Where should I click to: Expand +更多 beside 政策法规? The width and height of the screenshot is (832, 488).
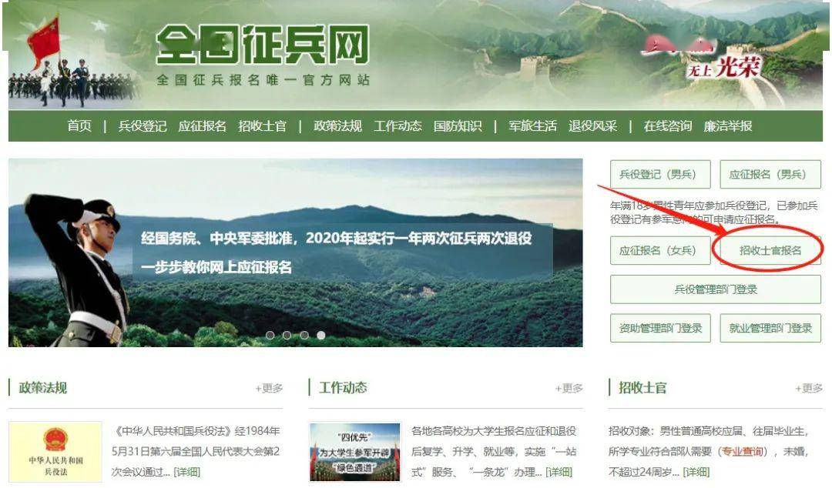click(269, 388)
